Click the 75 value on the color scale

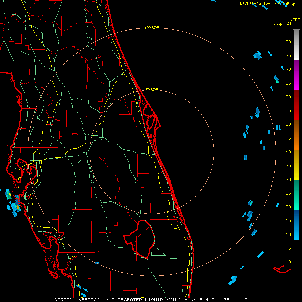(x=288, y=56)
